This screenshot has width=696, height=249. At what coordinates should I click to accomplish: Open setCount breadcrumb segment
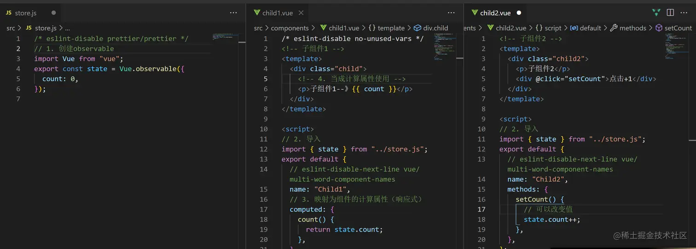(x=678, y=28)
